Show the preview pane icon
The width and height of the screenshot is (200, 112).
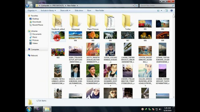click(166, 11)
